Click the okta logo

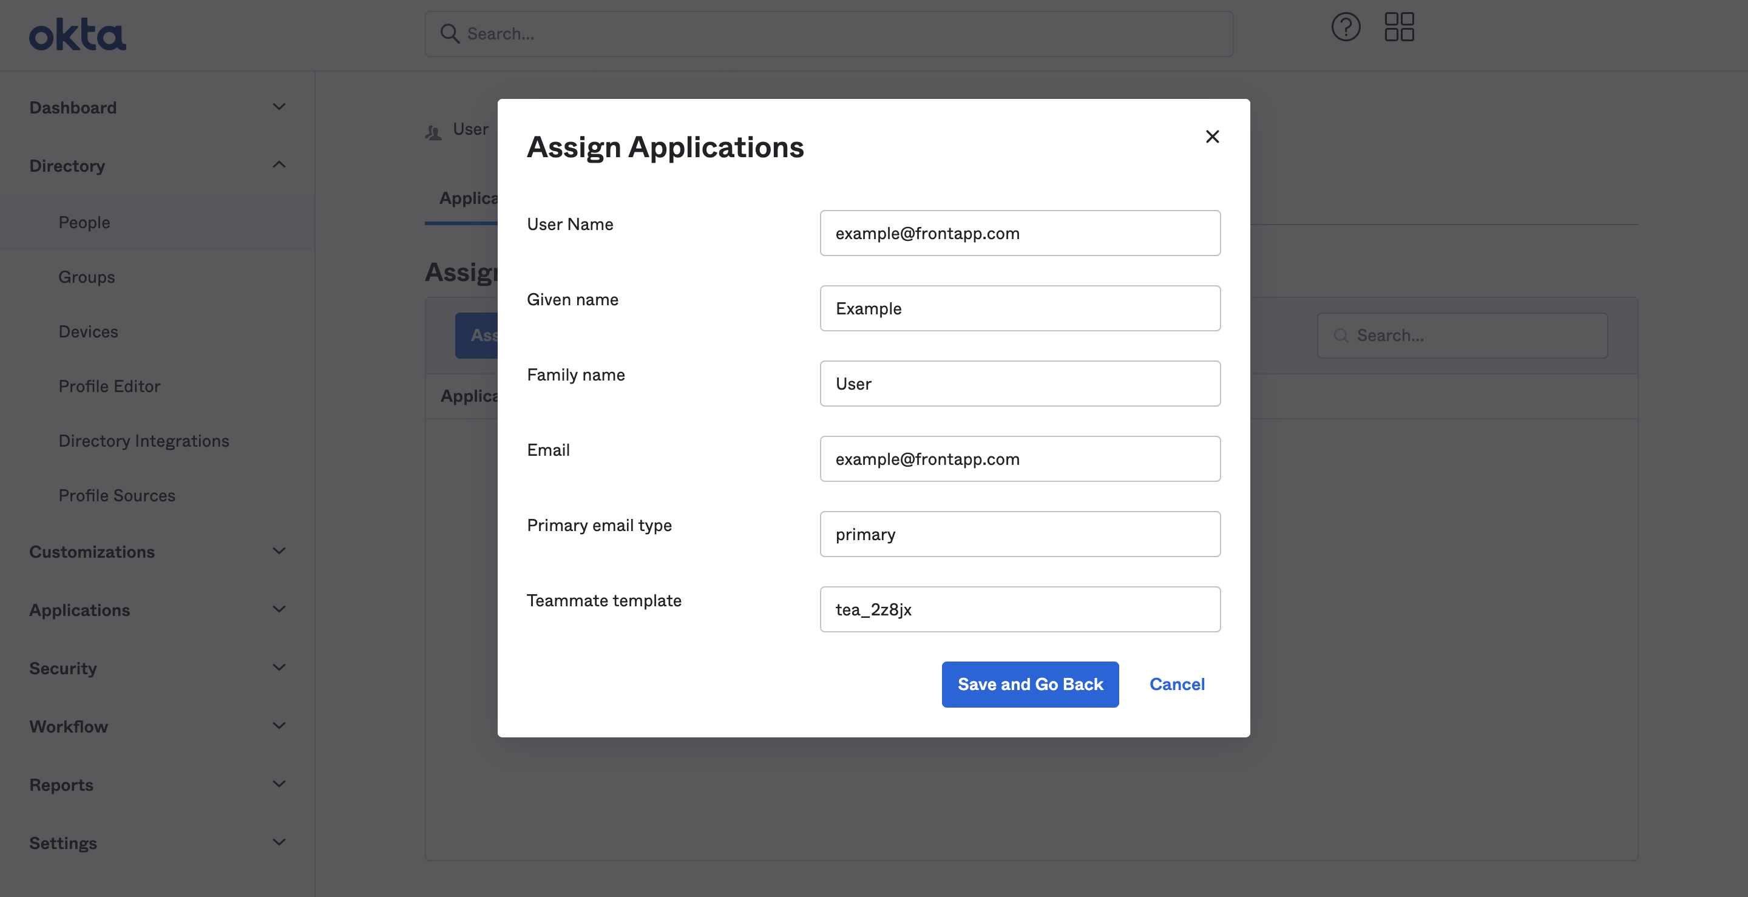tap(77, 35)
